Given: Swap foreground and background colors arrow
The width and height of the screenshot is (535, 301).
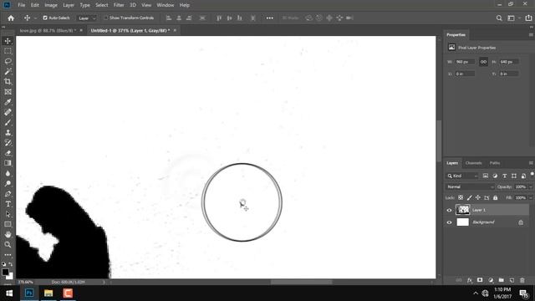Looking at the screenshot, I should 11,264.
